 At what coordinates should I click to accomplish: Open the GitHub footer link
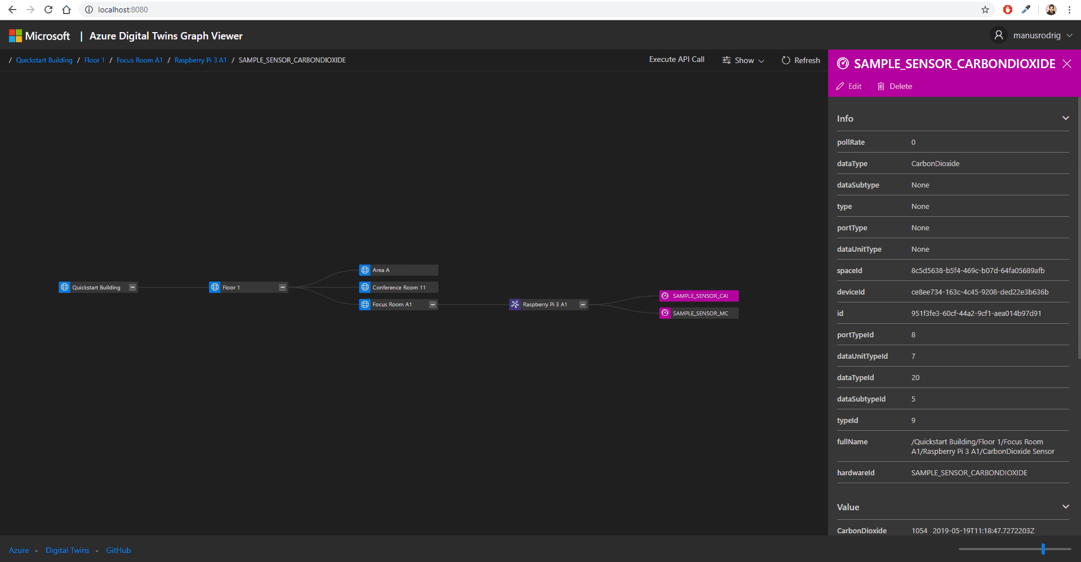click(118, 550)
